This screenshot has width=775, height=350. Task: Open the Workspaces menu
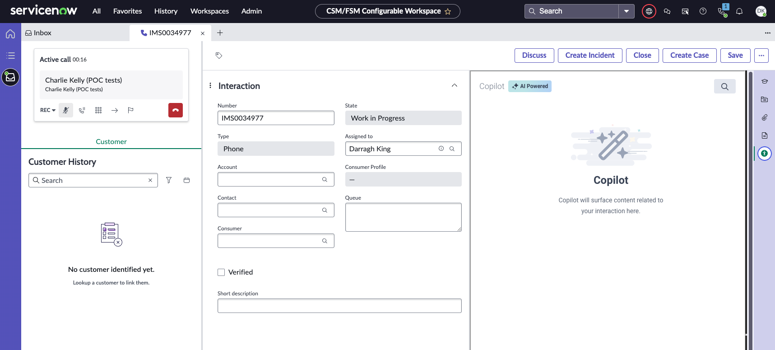(209, 11)
